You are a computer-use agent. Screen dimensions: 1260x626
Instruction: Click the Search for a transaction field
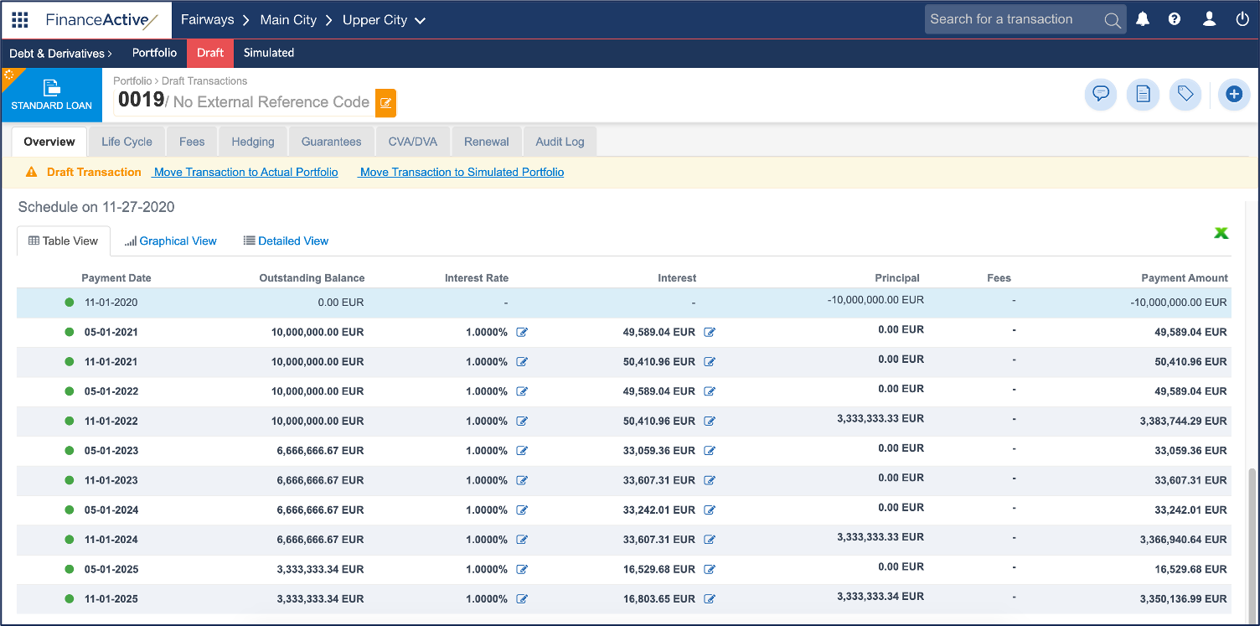click(1012, 19)
